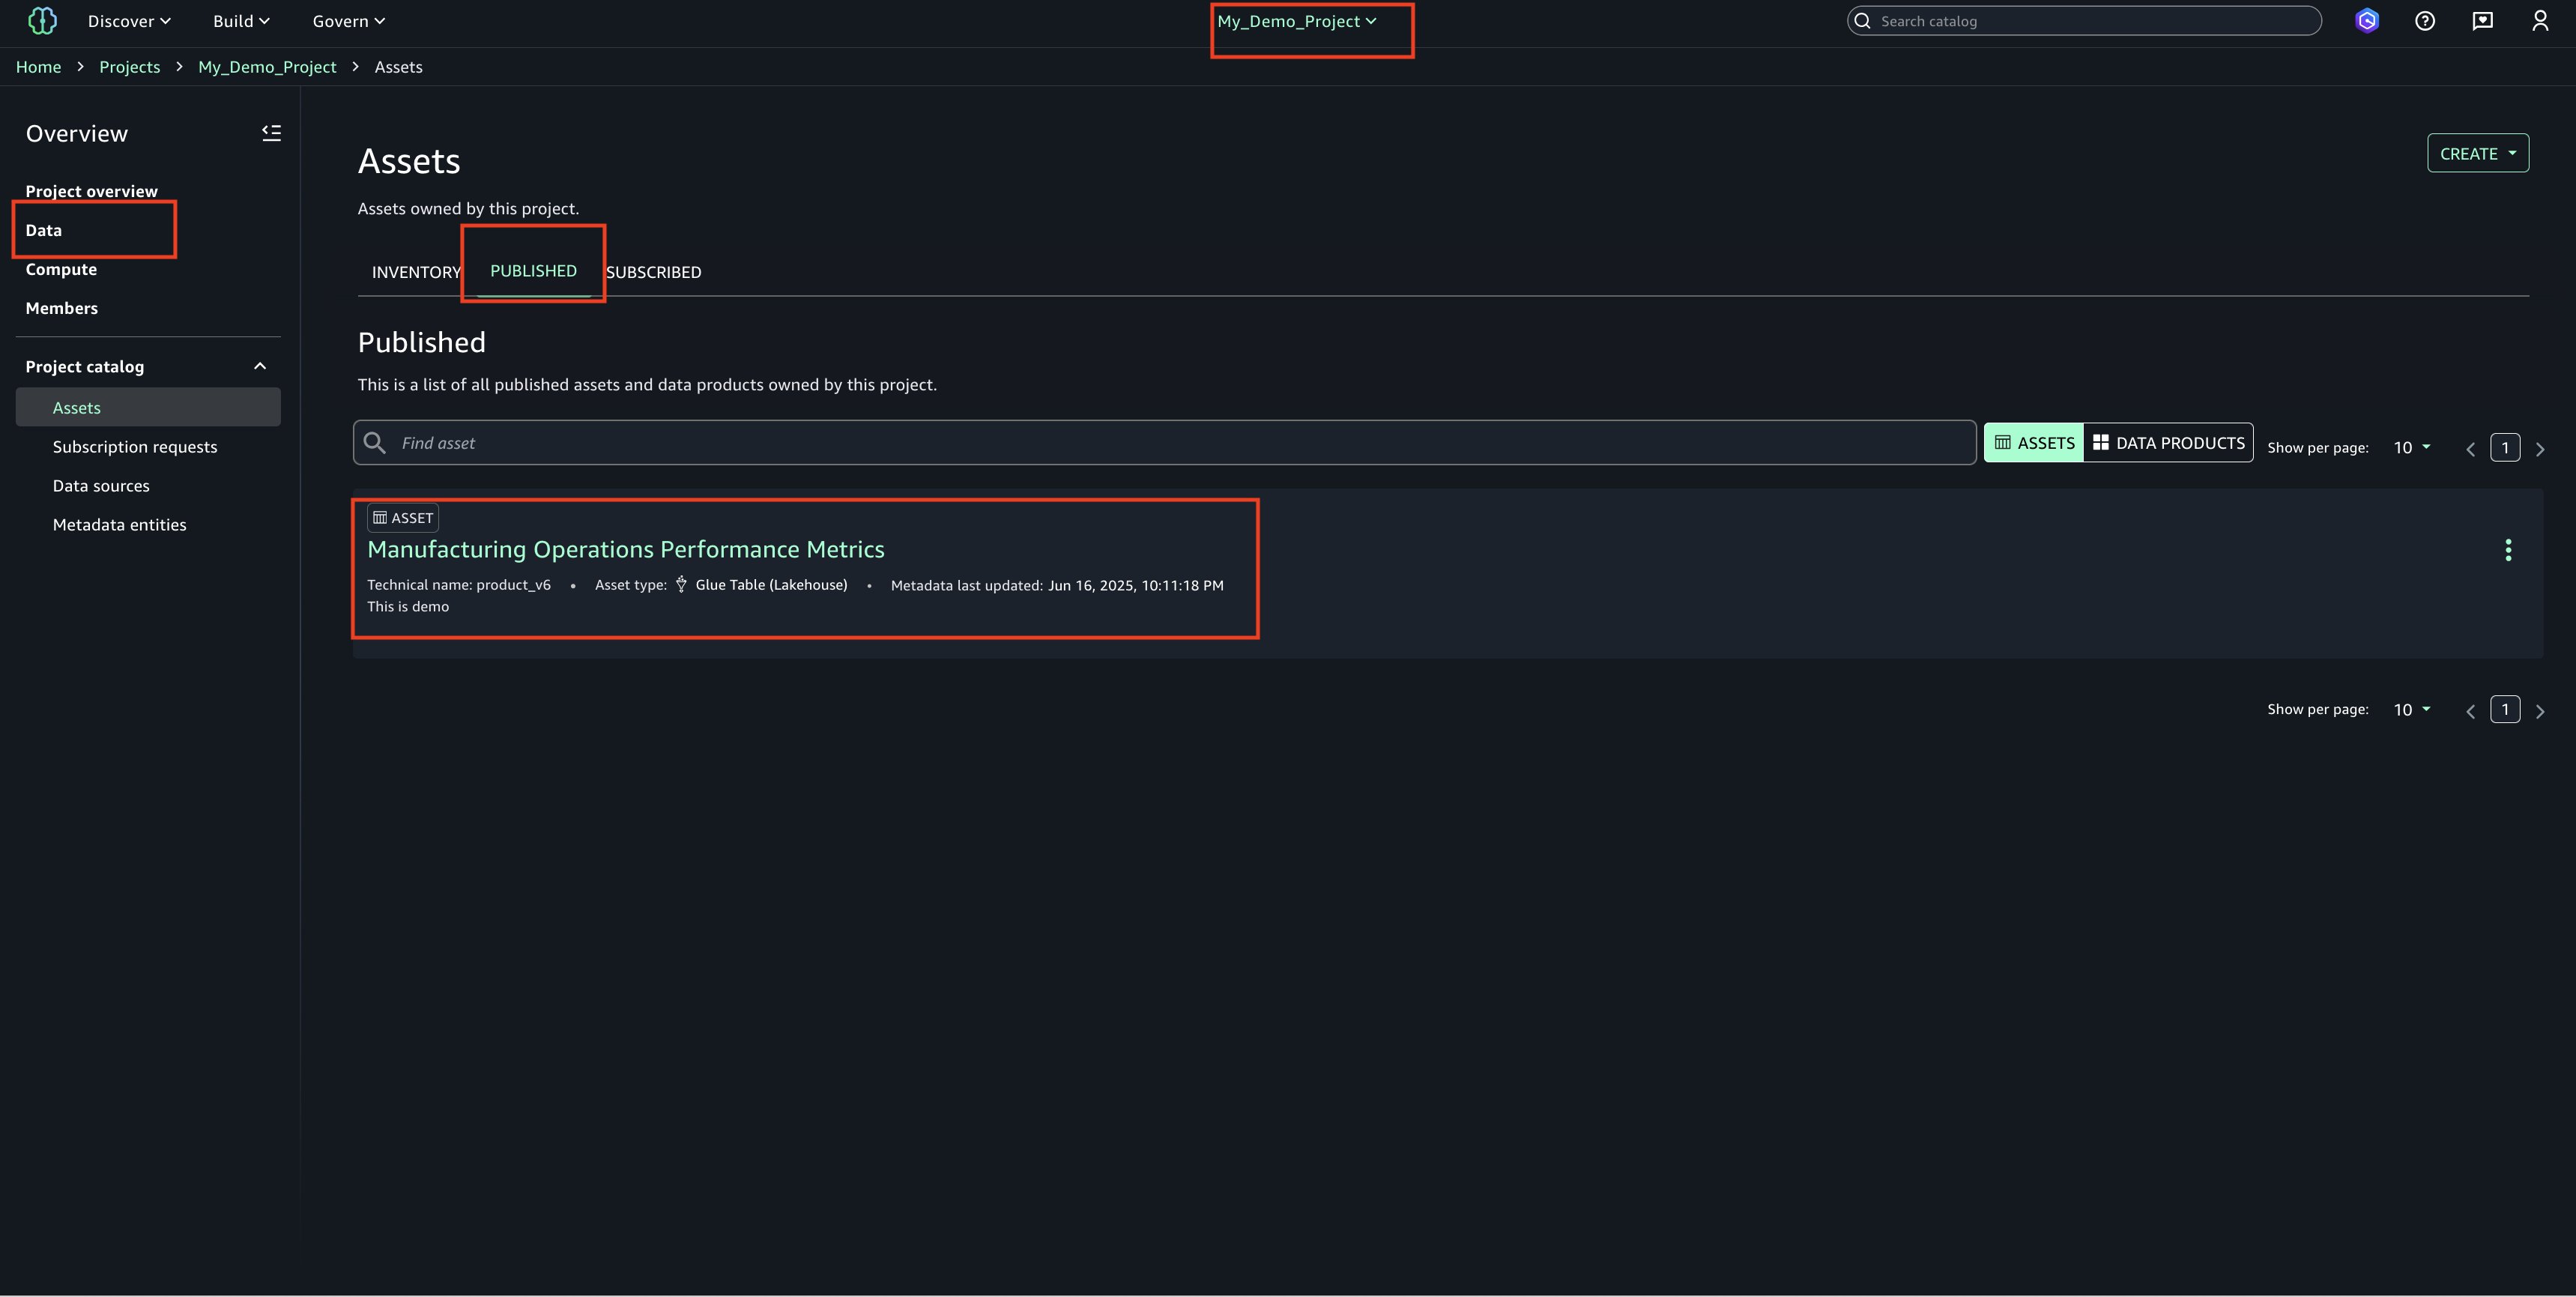Viewport: 2576px width, 1297px height.
Task: Open the My_Demo_Project project selector dropdown
Action: coord(1297,21)
